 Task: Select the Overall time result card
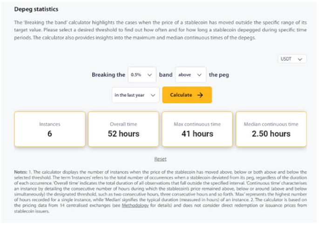[123, 129]
